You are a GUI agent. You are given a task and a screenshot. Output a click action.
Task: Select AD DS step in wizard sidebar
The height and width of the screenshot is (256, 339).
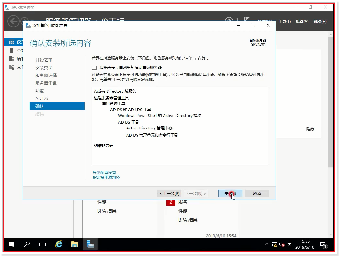(x=42, y=98)
